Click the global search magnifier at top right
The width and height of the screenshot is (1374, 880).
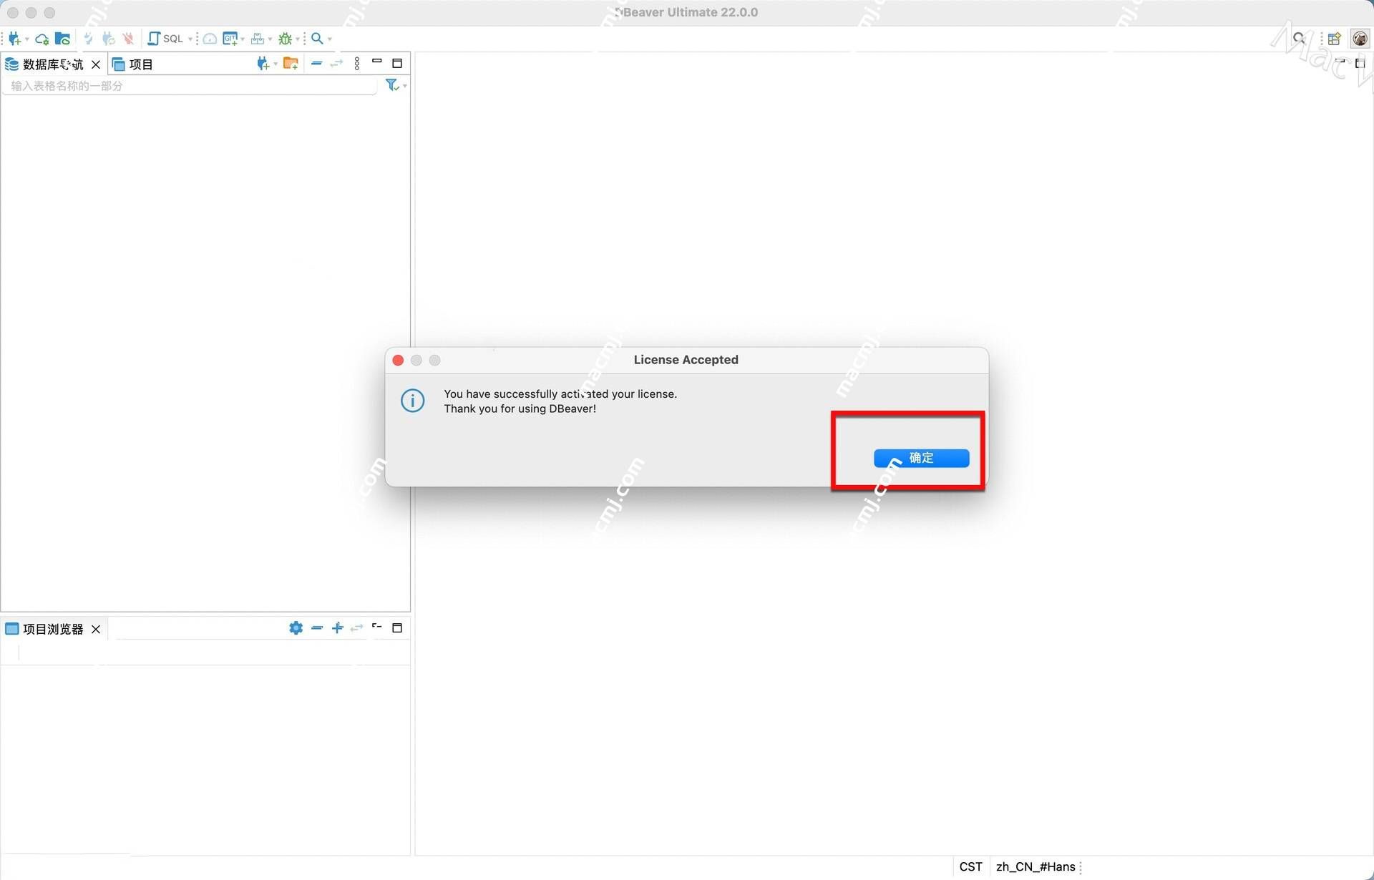pos(1299,39)
